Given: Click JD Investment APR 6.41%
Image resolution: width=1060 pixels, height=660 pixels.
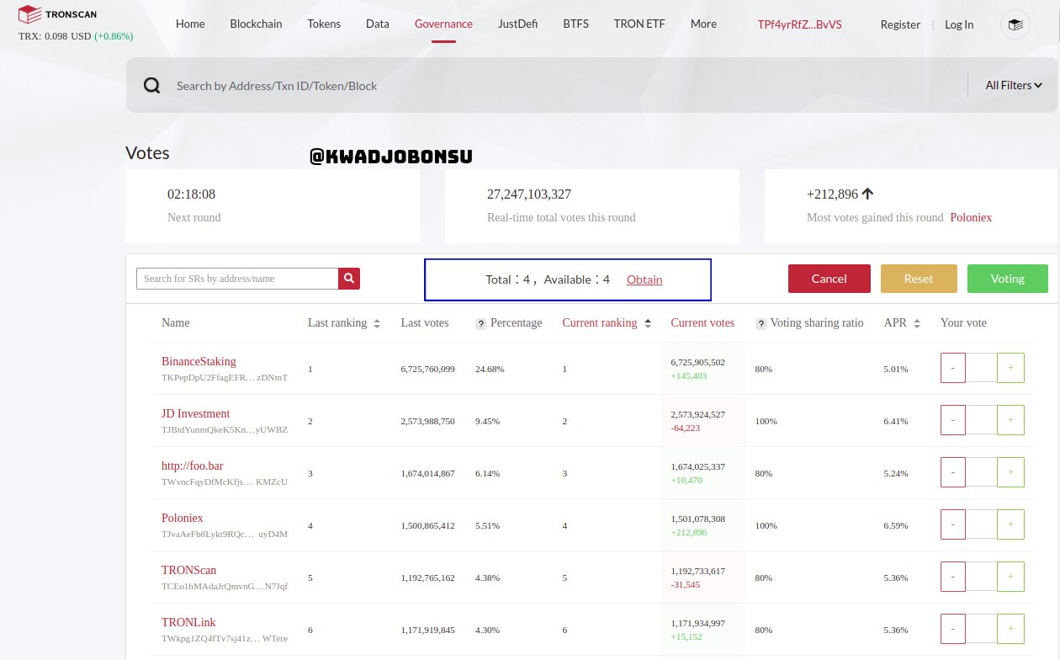Looking at the screenshot, I should pyautogui.click(x=896, y=421).
